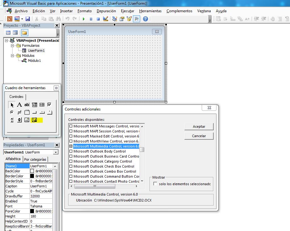Toggle Folders icon in the Proyecto panel
The height and width of the screenshot is (231, 290).
[25, 33]
